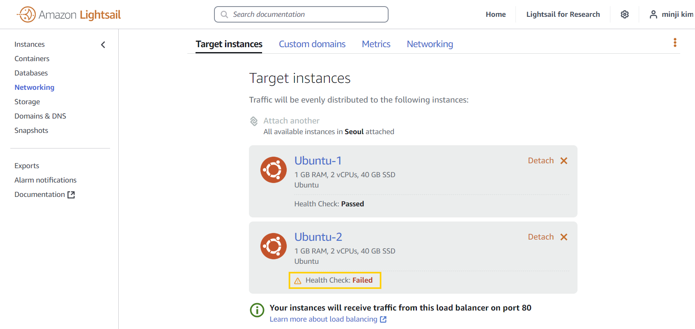Open Databases in the sidebar
This screenshot has width=695, height=329.
click(x=31, y=73)
